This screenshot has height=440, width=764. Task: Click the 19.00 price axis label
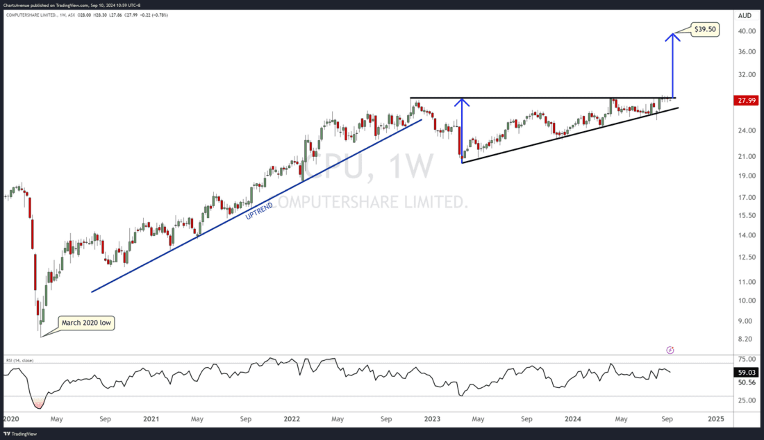click(x=747, y=176)
